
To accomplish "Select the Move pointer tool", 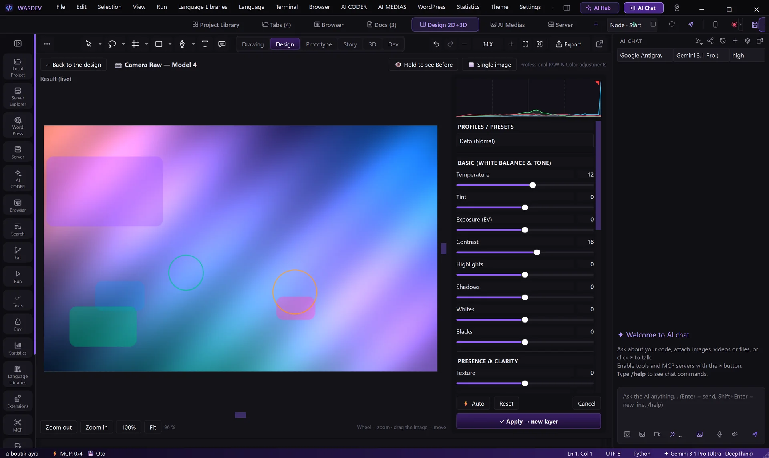I will (89, 44).
